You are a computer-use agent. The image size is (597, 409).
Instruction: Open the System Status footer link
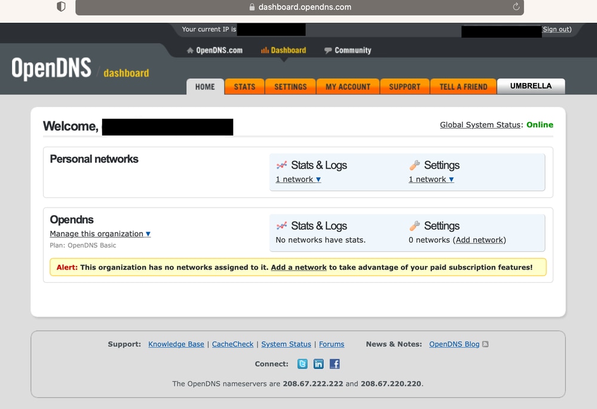pos(286,344)
